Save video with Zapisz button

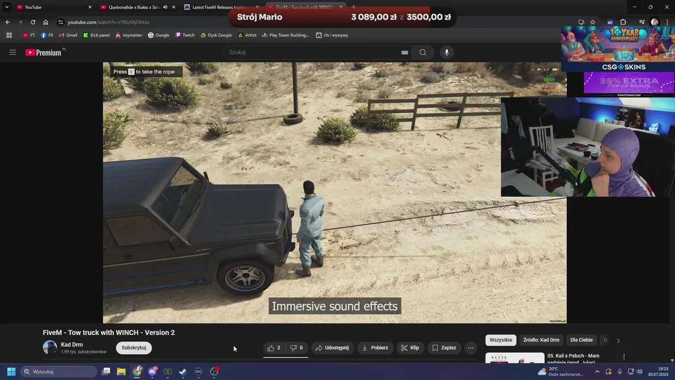[444, 348]
